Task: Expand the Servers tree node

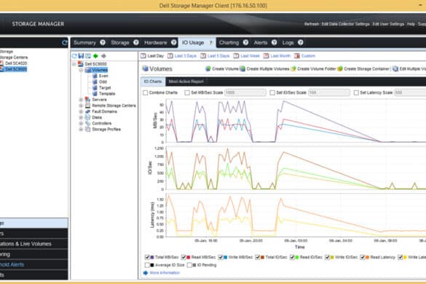Action: tap(81, 100)
